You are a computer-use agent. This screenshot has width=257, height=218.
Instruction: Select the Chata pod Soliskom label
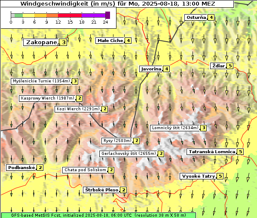point(85,170)
